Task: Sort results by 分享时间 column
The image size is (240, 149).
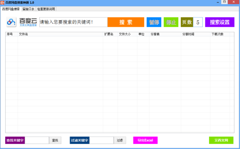Action: tap(188, 34)
